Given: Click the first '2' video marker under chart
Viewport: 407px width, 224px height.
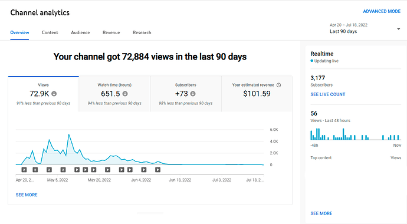Looking at the screenshot, I should 24,170.
